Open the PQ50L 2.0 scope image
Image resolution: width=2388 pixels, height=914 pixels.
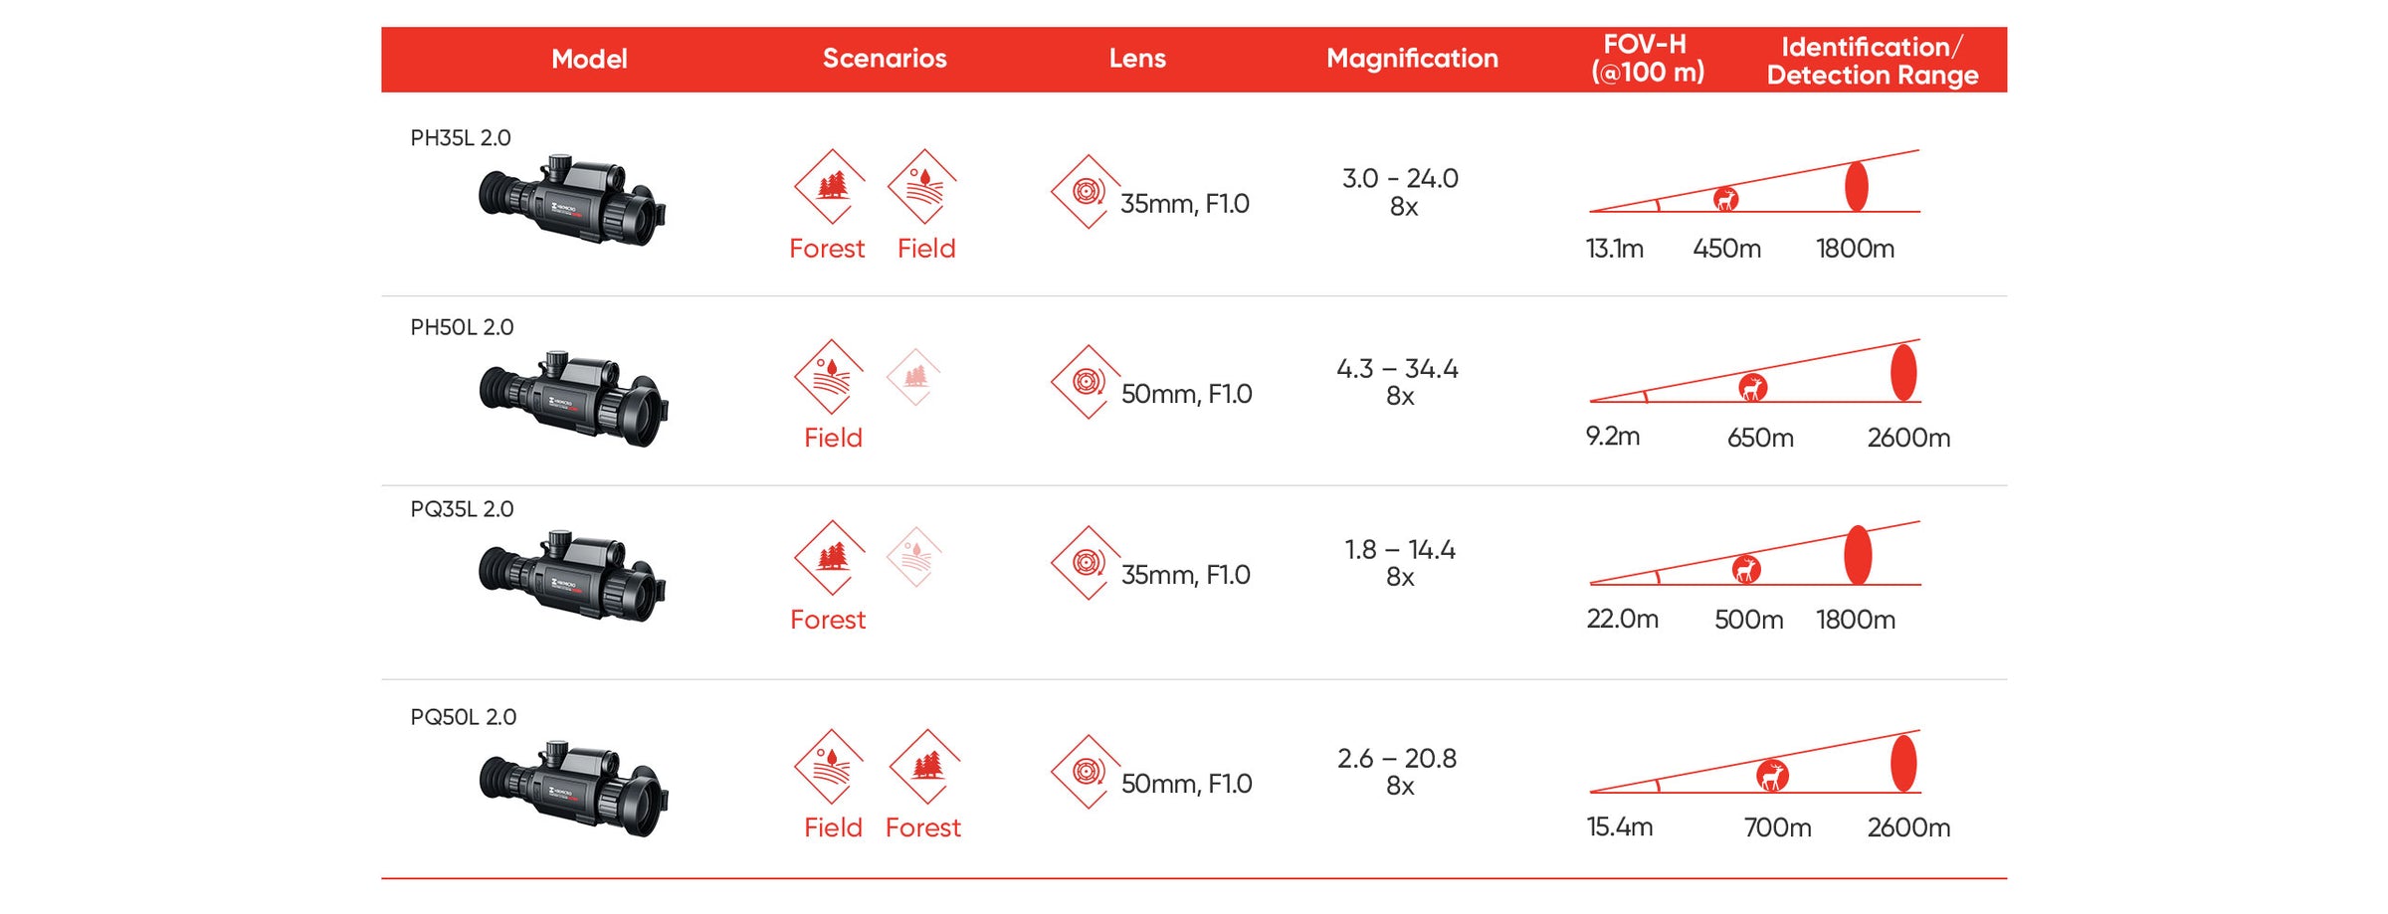(574, 788)
